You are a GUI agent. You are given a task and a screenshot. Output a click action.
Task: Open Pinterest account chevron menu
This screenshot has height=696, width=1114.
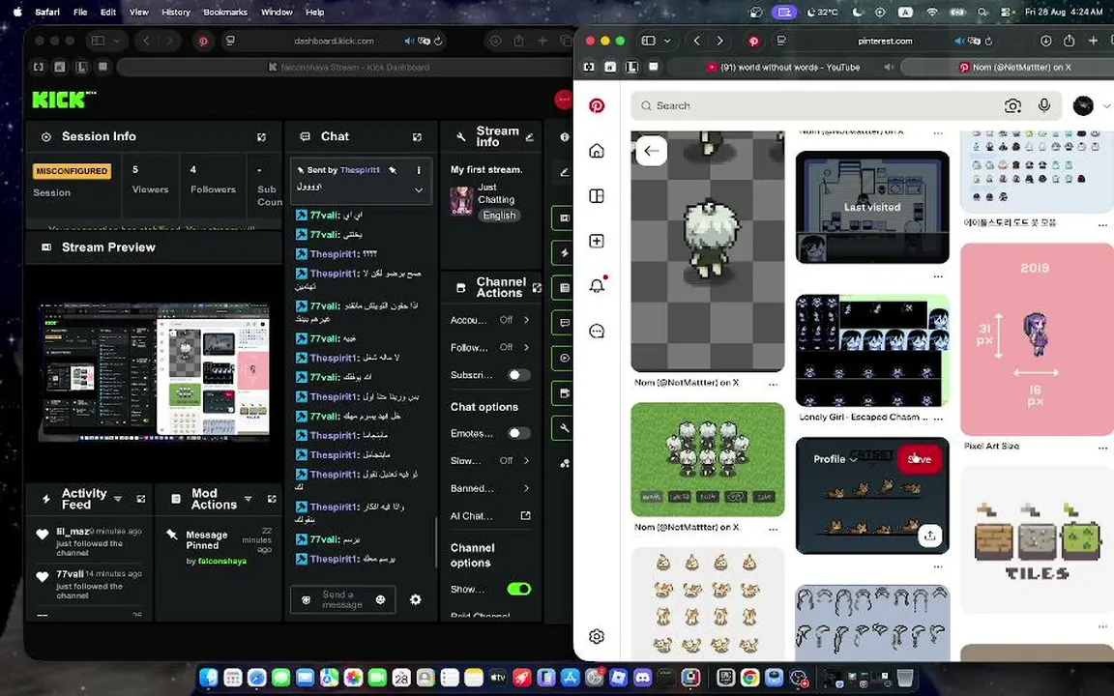click(1106, 105)
